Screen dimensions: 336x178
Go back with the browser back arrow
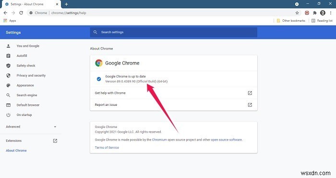[5, 13]
